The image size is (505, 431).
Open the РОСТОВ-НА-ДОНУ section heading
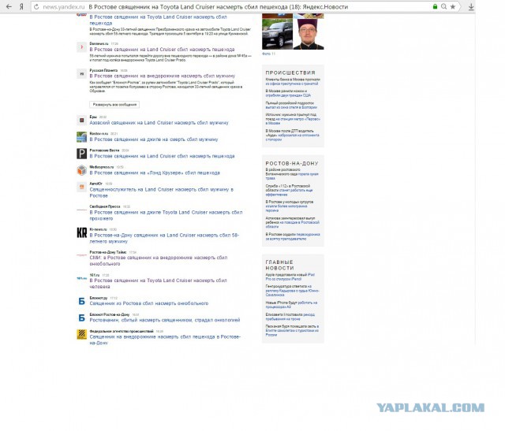pyautogui.click(x=292, y=163)
